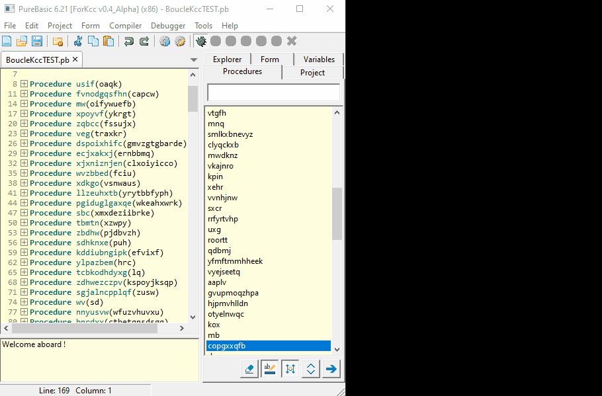Click the procedure filter input field

(273, 93)
